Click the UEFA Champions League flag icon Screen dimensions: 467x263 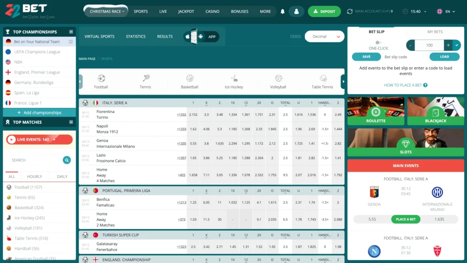click(8, 52)
